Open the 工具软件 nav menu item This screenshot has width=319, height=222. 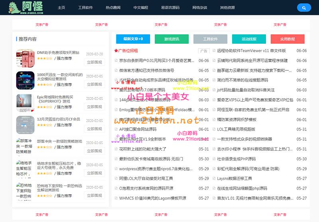pos(85,8)
